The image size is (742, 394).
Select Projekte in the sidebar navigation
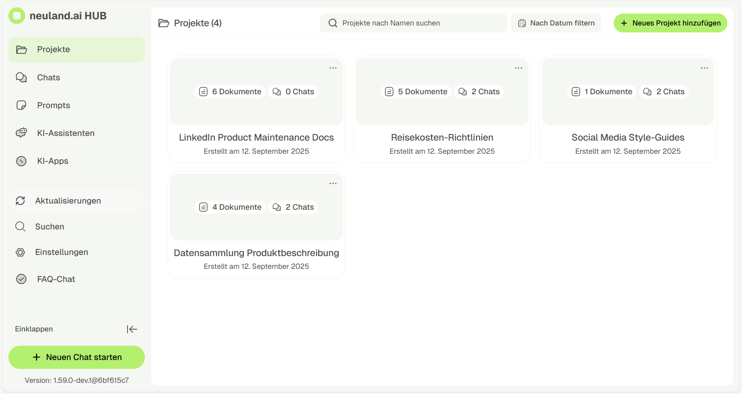pyautogui.click(x=53, y=49)
